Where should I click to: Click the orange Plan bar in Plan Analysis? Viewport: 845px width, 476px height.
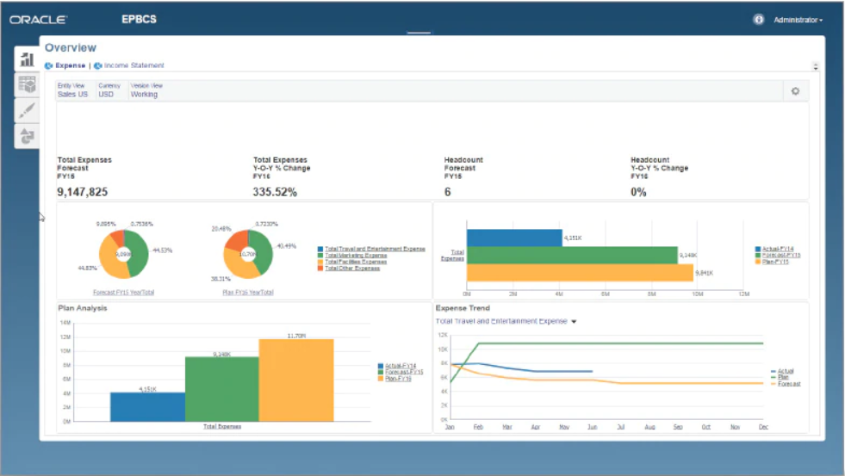[295, 379]
